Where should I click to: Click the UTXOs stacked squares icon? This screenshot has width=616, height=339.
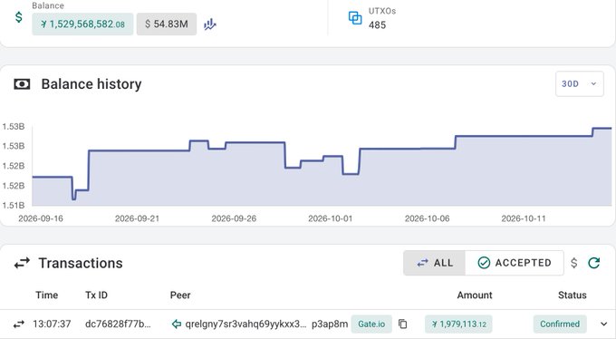point(355,18)
